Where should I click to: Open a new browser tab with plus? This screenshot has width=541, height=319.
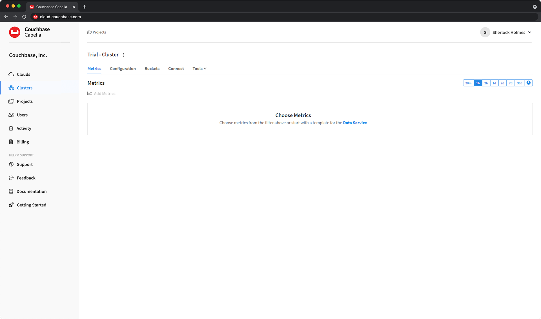[x=85, y=7]
